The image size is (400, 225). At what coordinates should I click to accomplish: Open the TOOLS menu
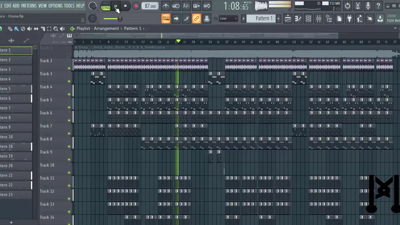(69, 6)
